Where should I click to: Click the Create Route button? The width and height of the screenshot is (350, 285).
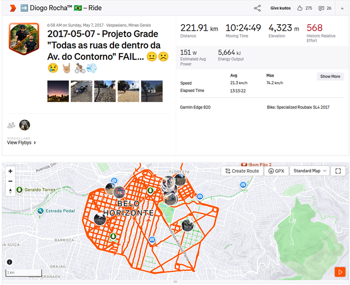coord(242,171)
